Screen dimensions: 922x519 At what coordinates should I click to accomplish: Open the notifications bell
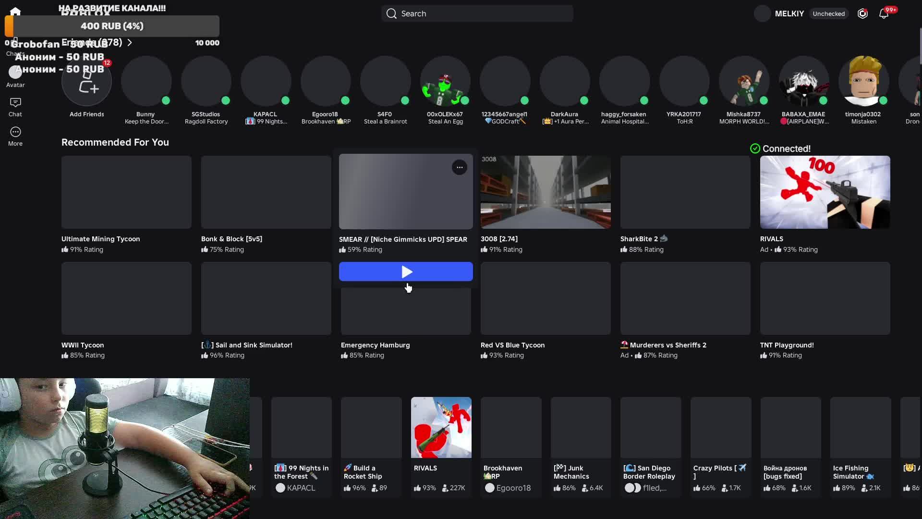click(884, 13)
